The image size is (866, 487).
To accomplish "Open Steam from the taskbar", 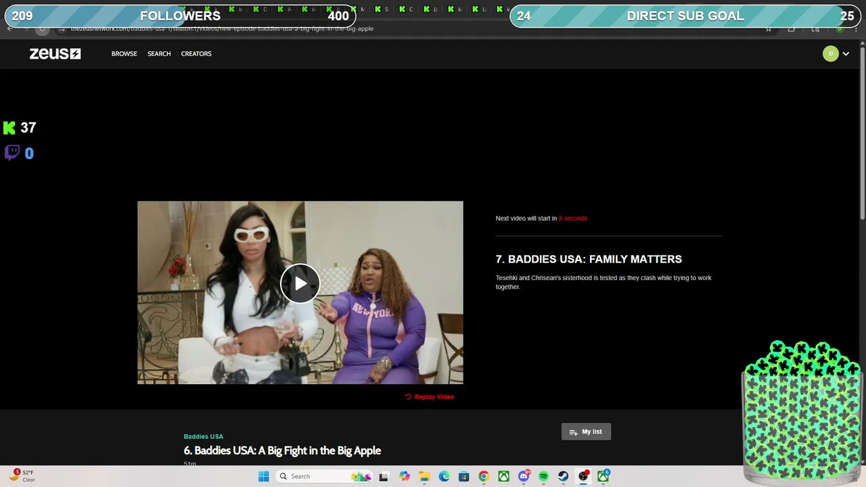I will coord(563,476).
